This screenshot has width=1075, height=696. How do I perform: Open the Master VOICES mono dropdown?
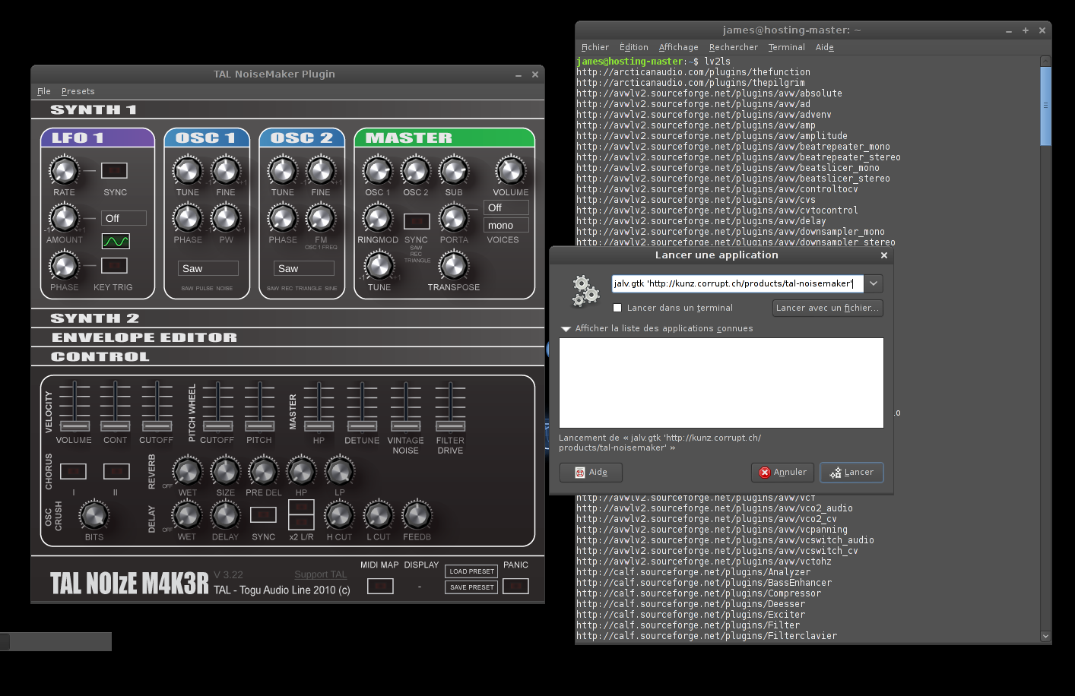[506, 225]
